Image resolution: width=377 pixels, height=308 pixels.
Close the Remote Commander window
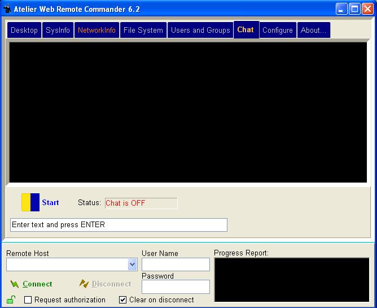(x=367, y=9)
